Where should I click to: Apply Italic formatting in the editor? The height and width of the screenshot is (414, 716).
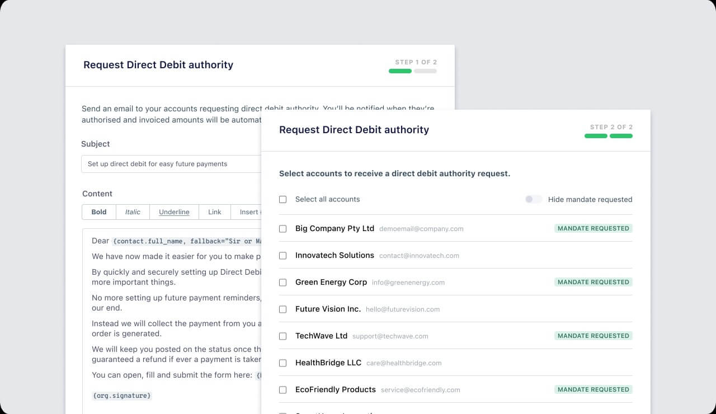[133, 212]
